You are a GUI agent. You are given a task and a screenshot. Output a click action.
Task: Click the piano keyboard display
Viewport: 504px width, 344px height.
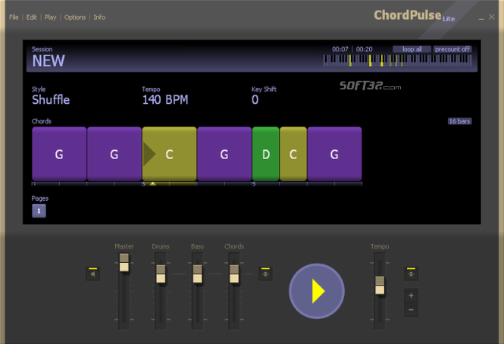[x=399, y=61]
